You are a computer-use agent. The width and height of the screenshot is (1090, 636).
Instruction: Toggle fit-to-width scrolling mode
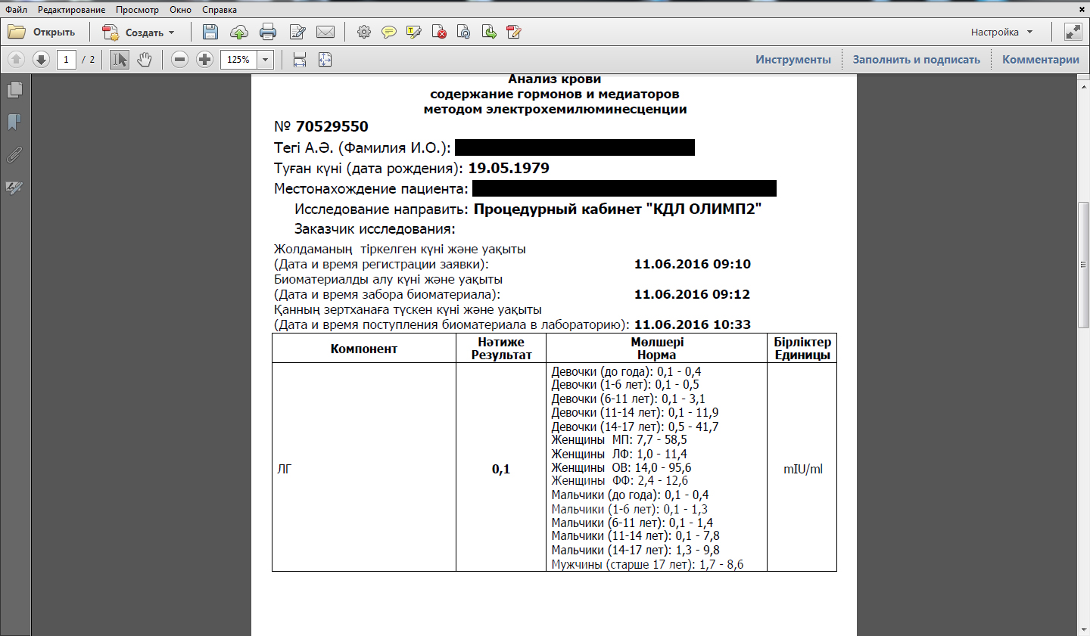point(300,60)
